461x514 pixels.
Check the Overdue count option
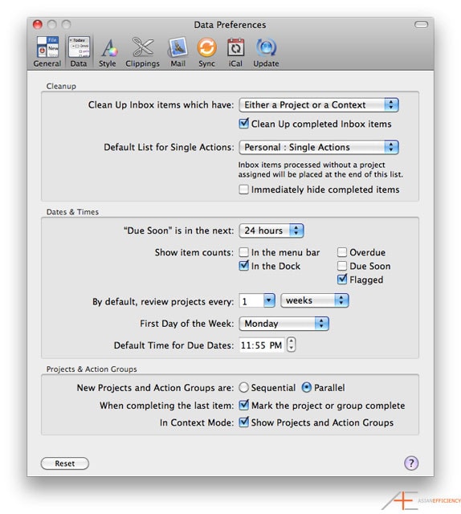pyautogui.click(x=342, y=252)
